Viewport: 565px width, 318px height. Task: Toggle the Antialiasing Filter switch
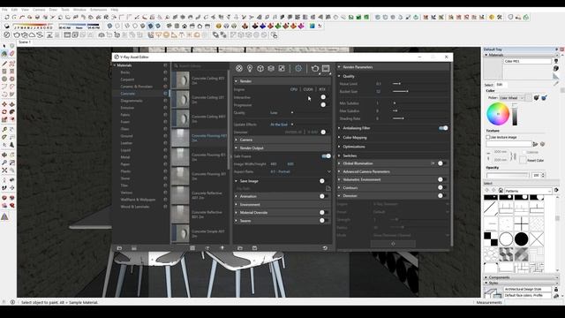pyautogui.click(x=443, y=128)
